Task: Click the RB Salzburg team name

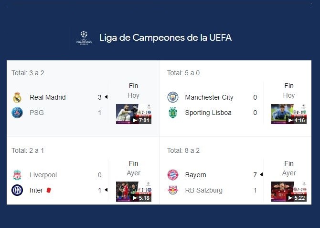Action: [x=203, y=190]
